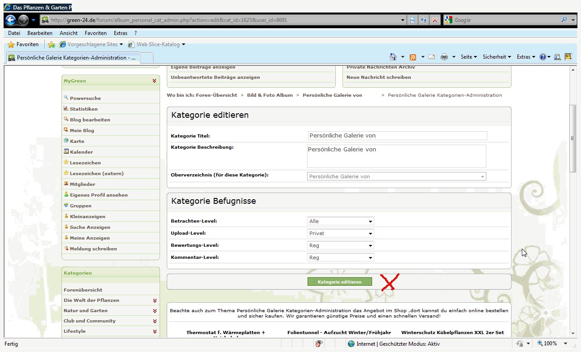Open the Powersuche sidebar link
This screenshot has height=352, width=581.
pyautogui.click(x=85, y=98)
